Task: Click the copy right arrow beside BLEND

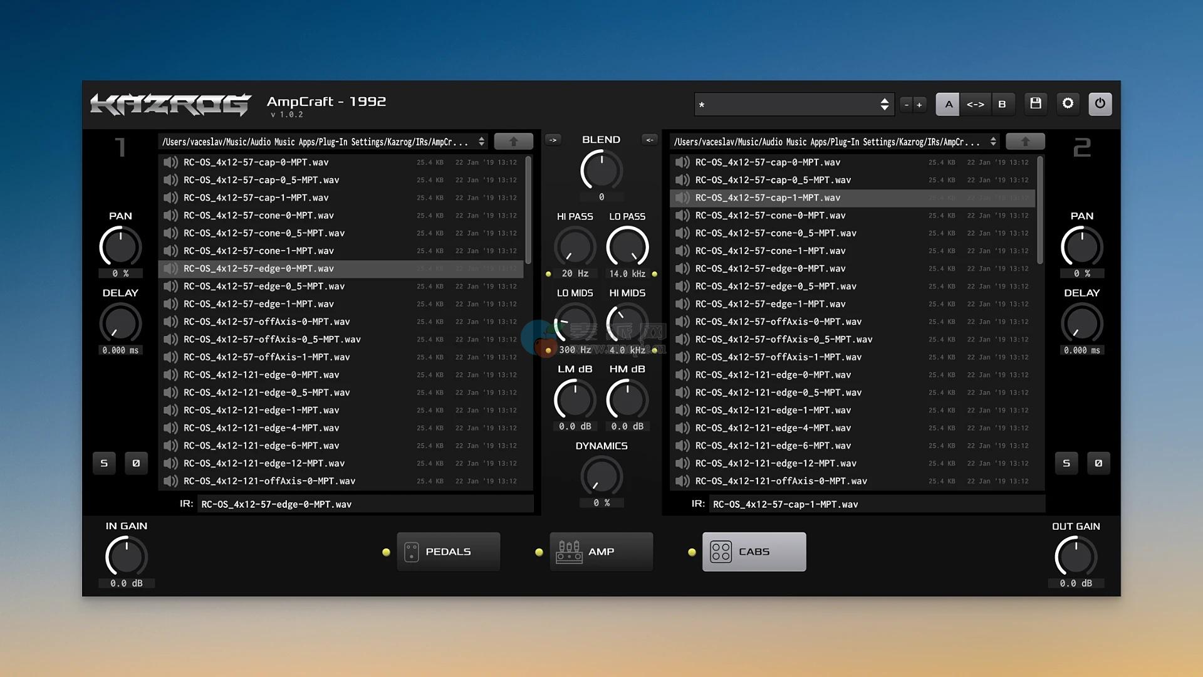Action: 553,140
